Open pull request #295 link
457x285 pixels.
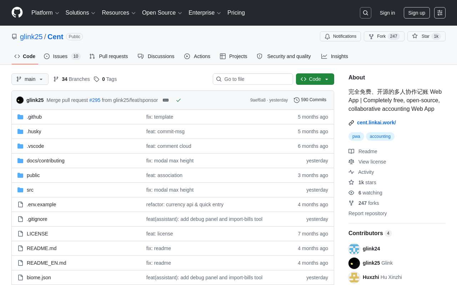coord(95,100)
